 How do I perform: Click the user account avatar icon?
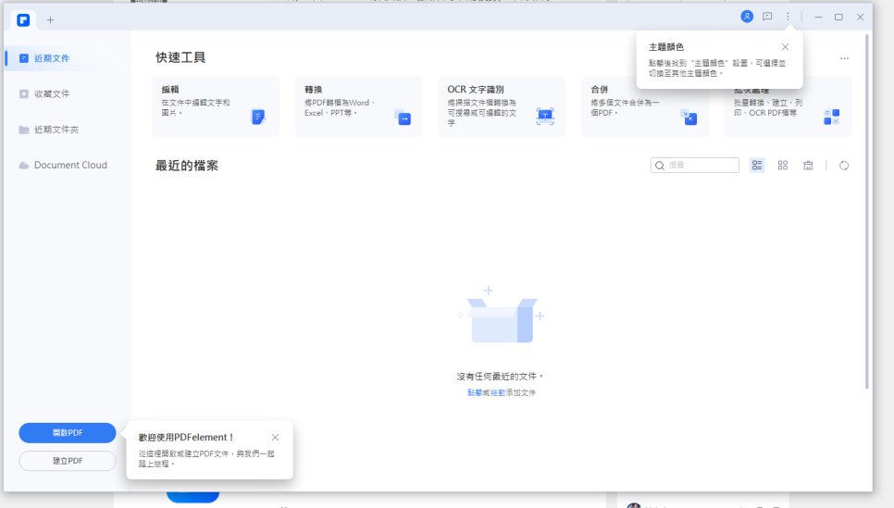[747, 17]
